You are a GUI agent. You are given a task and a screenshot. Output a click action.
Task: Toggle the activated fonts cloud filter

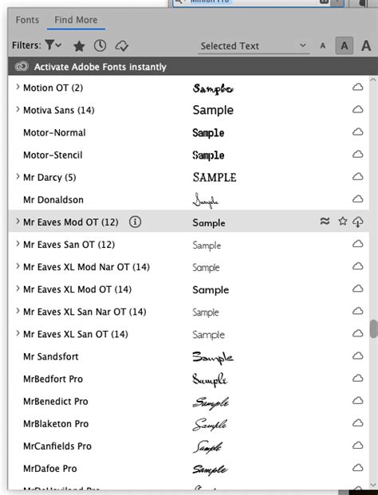[x=121, y=46]
